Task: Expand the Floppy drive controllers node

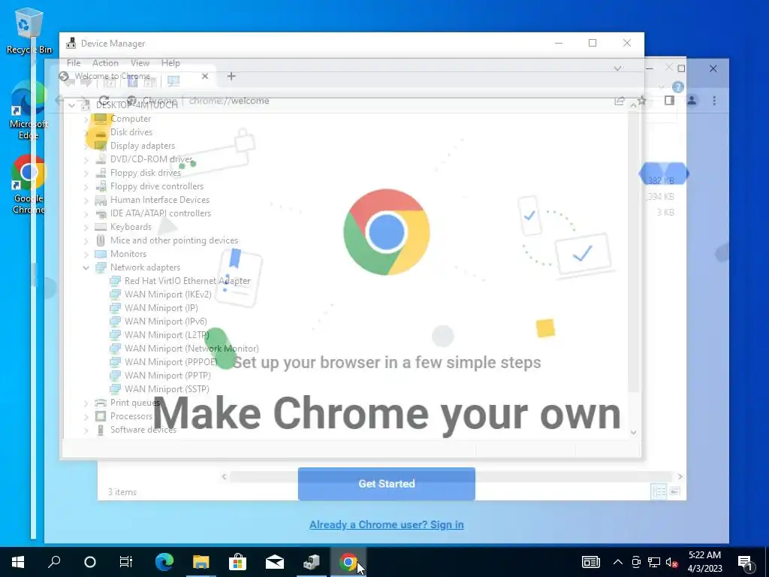Action: pos(86,186)
